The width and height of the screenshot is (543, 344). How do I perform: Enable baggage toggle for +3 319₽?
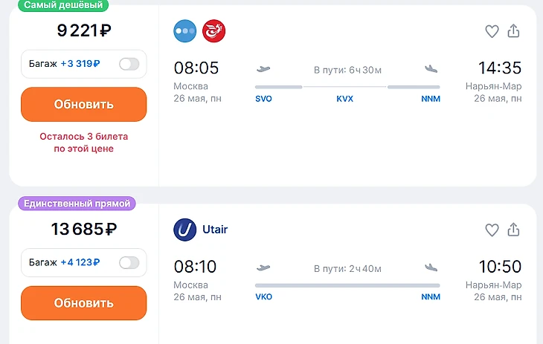pyautogui.click(x=129, y=64)
